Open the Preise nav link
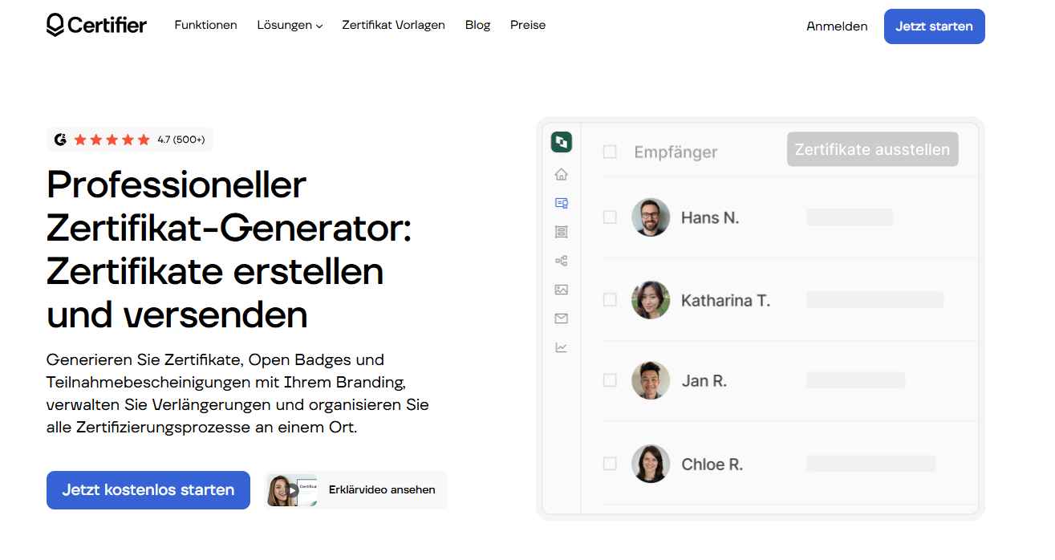Viewport: 1055px width, 560px height. [x=528, y=25]
